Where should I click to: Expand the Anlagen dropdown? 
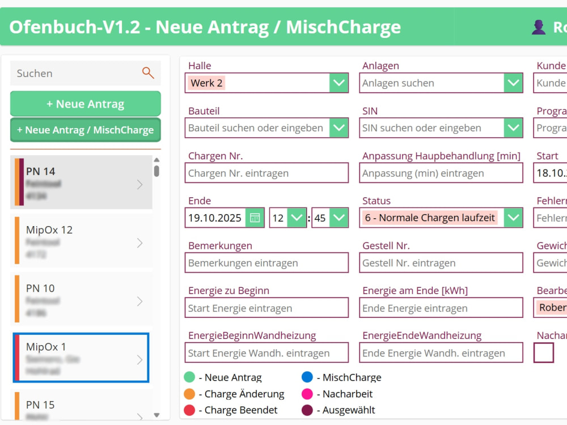point(513,83)
